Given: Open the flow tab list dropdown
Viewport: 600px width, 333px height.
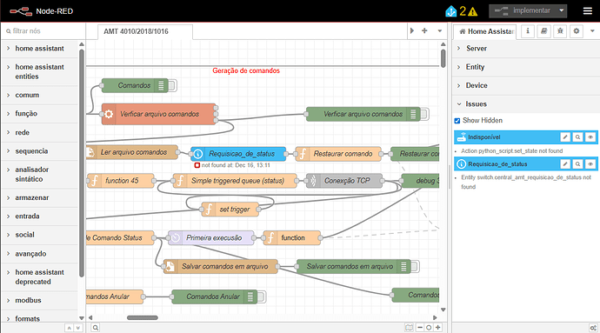Looking at the screenshot, I should coord(440,30).
